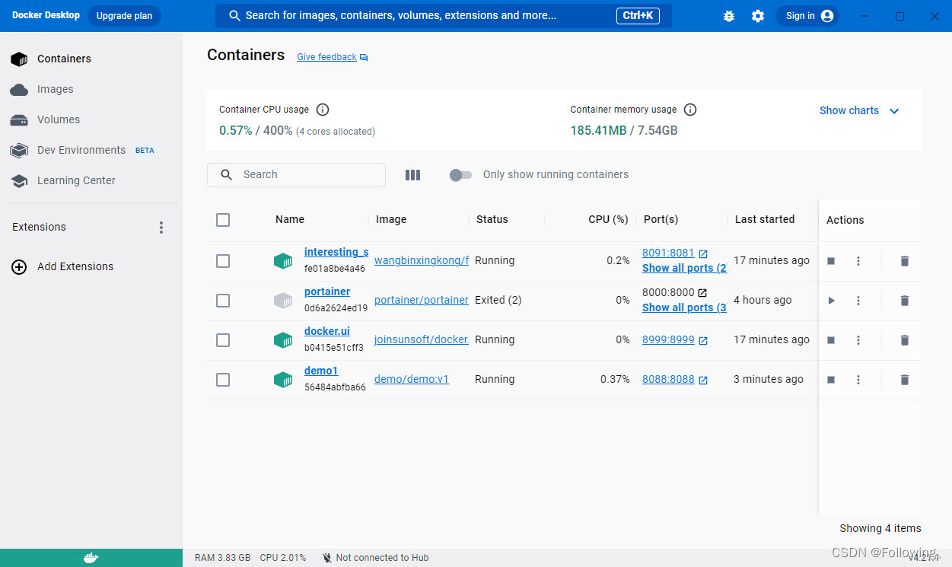Open port 8999:8999 link
Image resolution: width=952 pixels, height=567 pixels.
click(668, 340)
